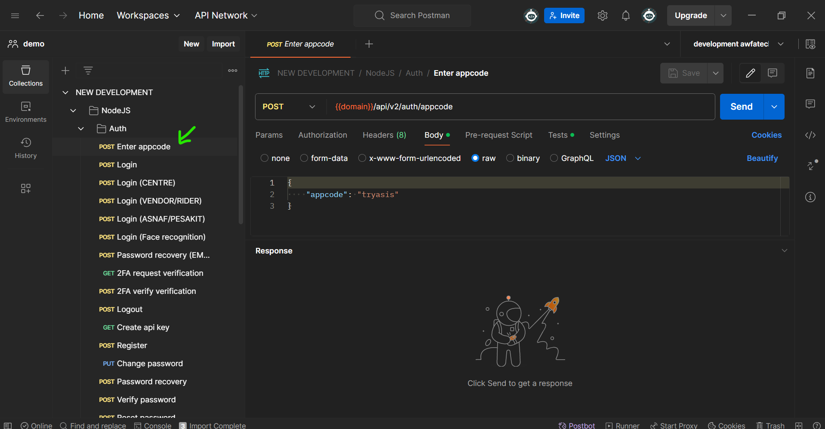The height and width of the screenshot is (429, 825).
Task: Add a new collection with plus icon
Action: point(65,71)
